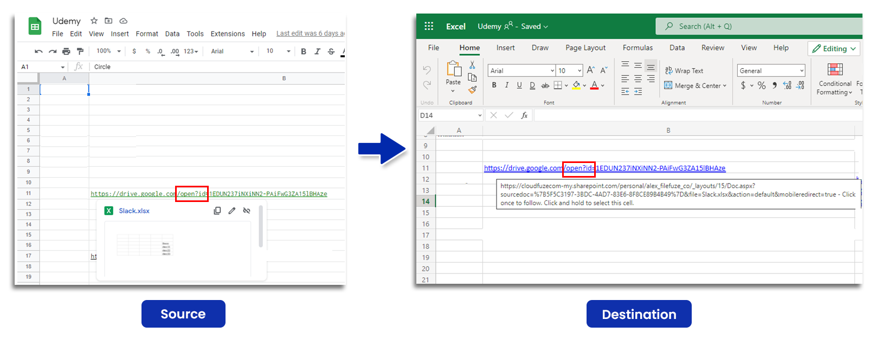Image resolution: width=882 pixels, height=339 pixels.
Task: Toggle Wrap Text in Excel ribbon
Action: (684, 70)
